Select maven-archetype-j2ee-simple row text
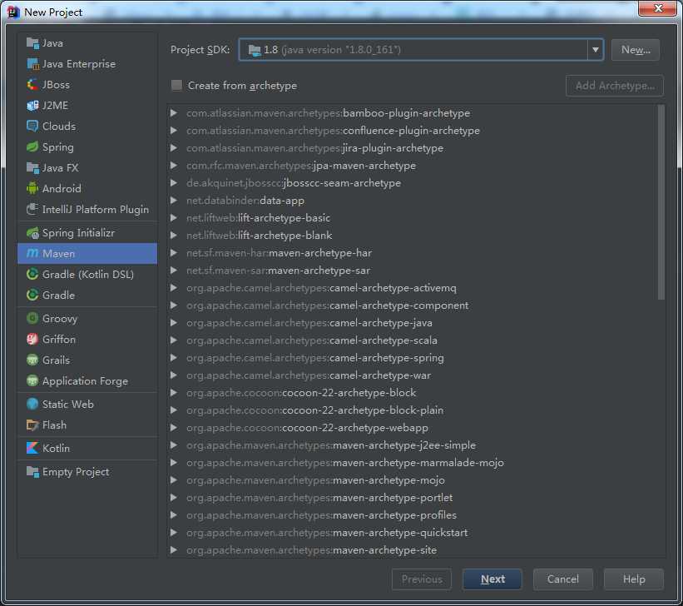 (x=331, y=445)
